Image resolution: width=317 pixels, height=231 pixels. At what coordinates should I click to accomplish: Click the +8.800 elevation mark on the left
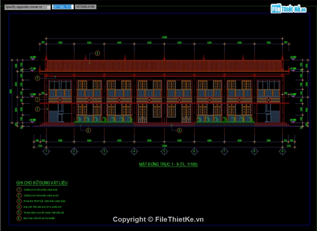[33, 57]
